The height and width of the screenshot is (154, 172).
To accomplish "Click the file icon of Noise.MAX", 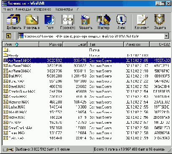I will pyautogui.click(x=5, y=117).
